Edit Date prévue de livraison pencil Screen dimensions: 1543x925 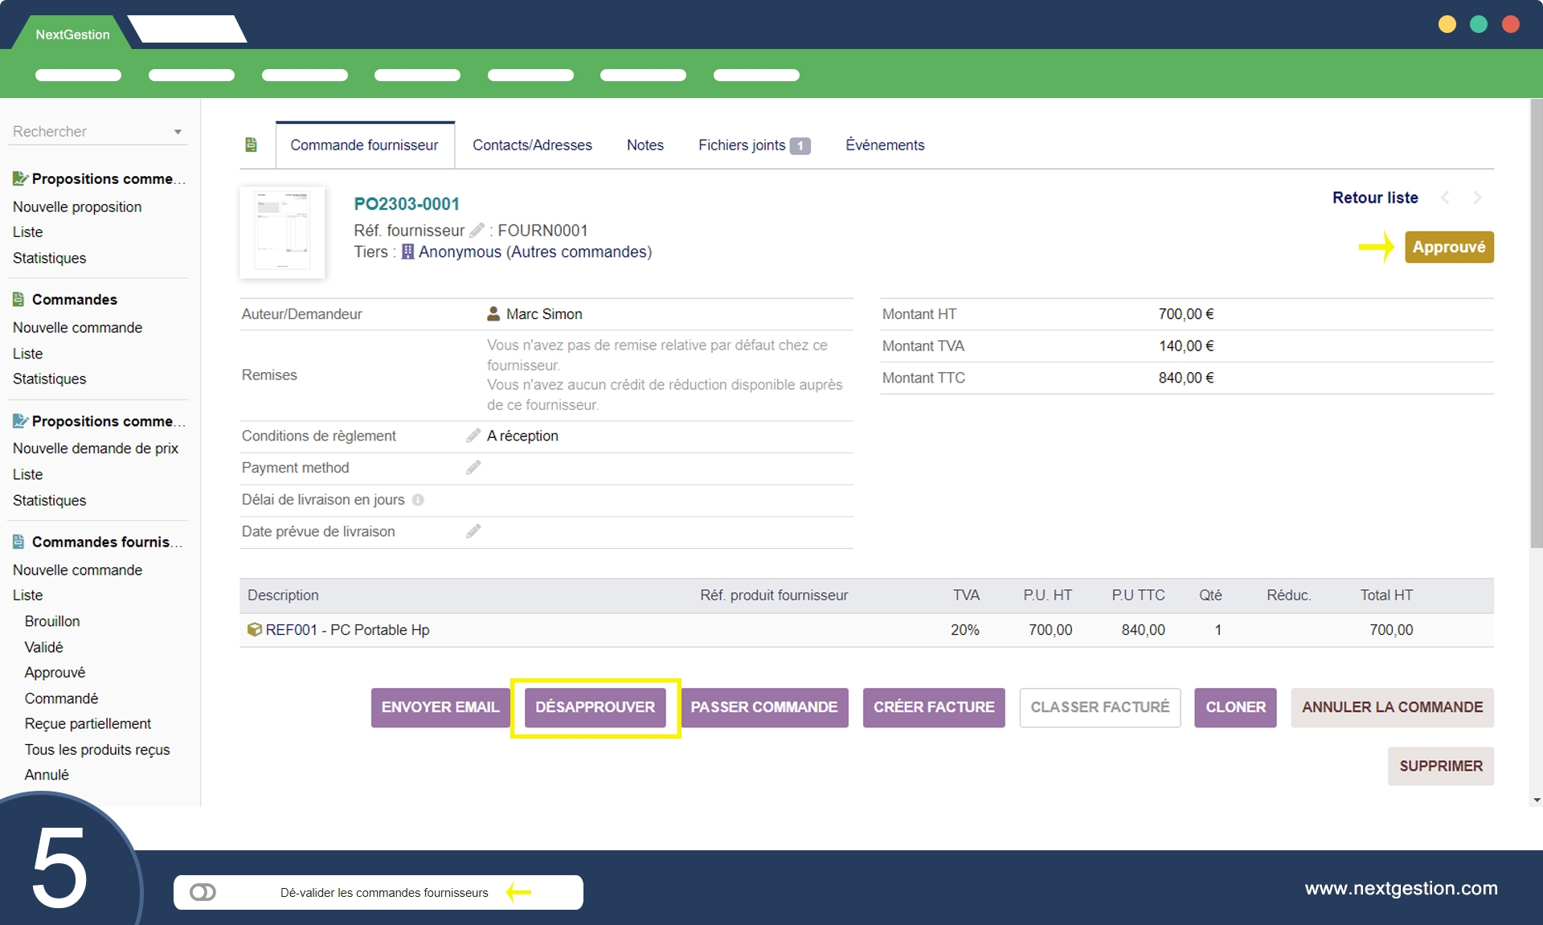pos(473,531)
